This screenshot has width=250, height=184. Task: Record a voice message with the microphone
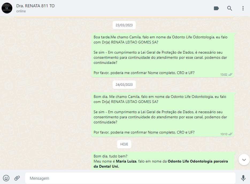point(243,178)
